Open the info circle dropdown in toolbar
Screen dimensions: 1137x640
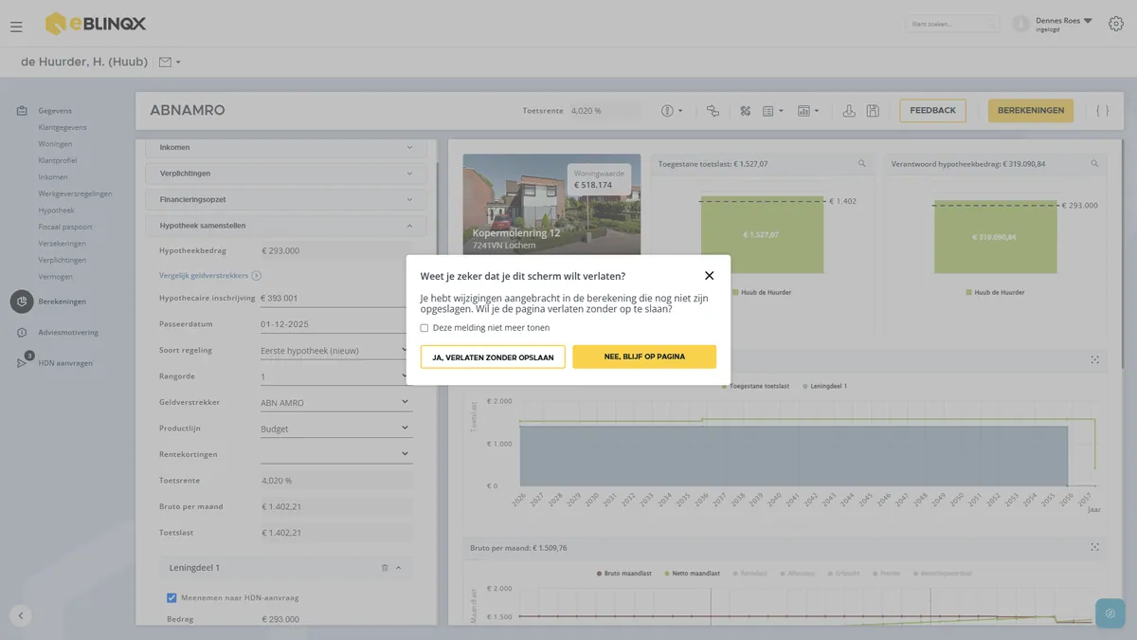click(x=672, y=111)
